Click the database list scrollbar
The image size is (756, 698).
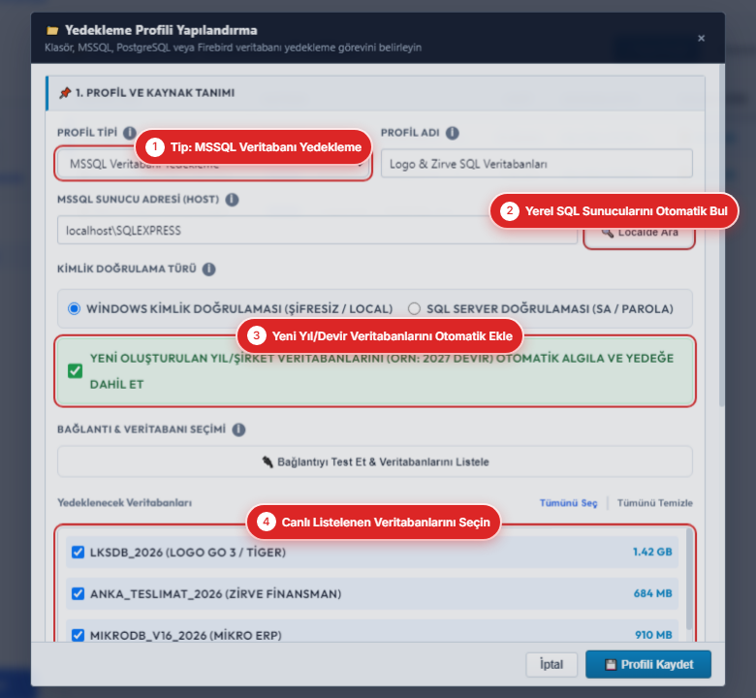(x=689, y=579)
